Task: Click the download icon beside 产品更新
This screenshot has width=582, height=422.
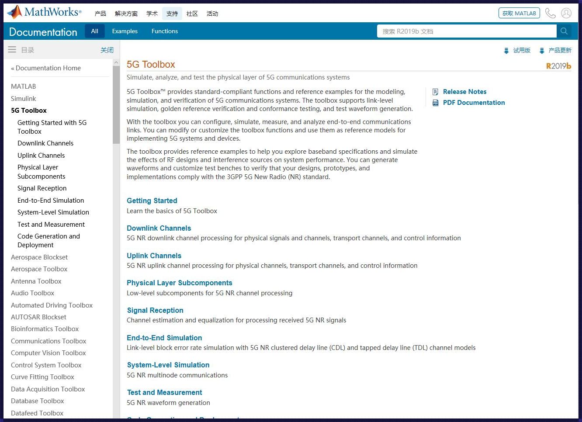Action: point(542,51)
